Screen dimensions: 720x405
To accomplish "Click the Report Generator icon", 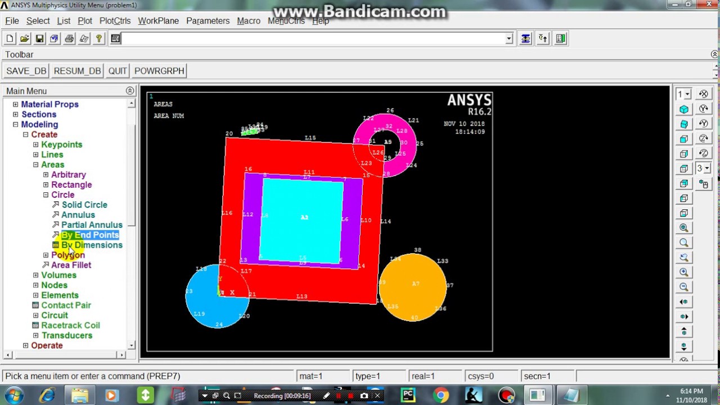I will [x=84, y=38].
